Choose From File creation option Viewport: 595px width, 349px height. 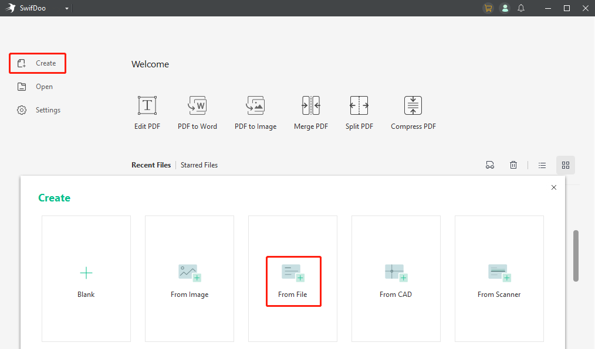point(293,279)
